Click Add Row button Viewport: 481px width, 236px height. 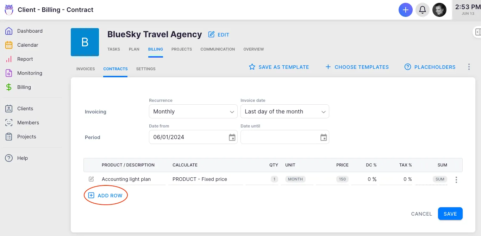(105, 196)
